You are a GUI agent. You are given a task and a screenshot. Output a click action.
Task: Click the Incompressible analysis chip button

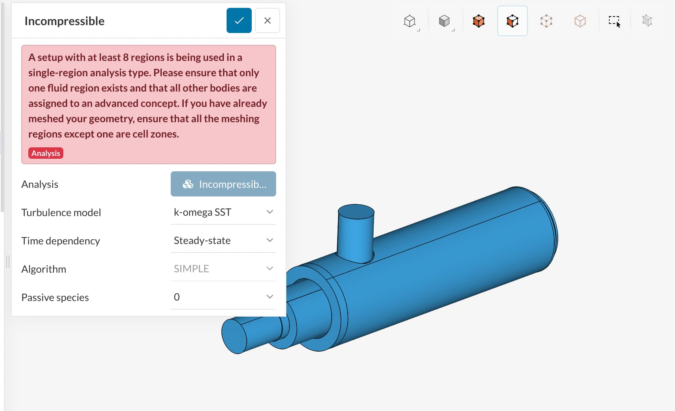(x=223, y=184)
